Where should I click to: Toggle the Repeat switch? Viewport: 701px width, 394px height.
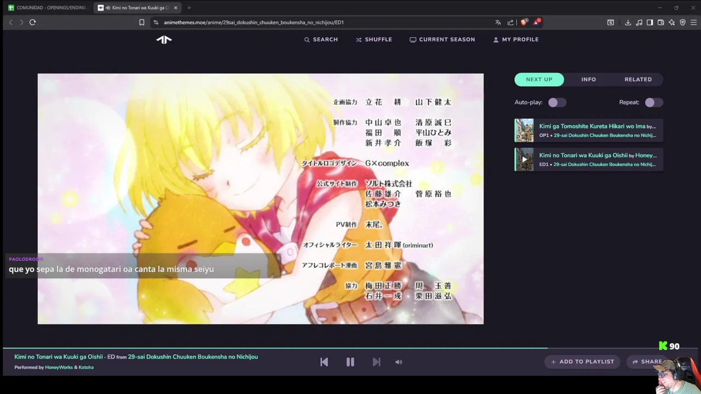[654, 102]
